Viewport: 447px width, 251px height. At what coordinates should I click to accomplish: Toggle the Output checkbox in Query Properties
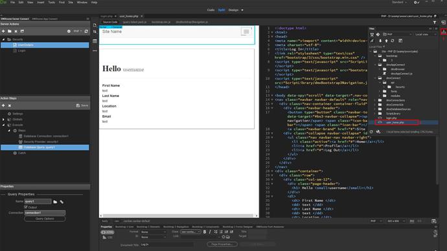26,207
